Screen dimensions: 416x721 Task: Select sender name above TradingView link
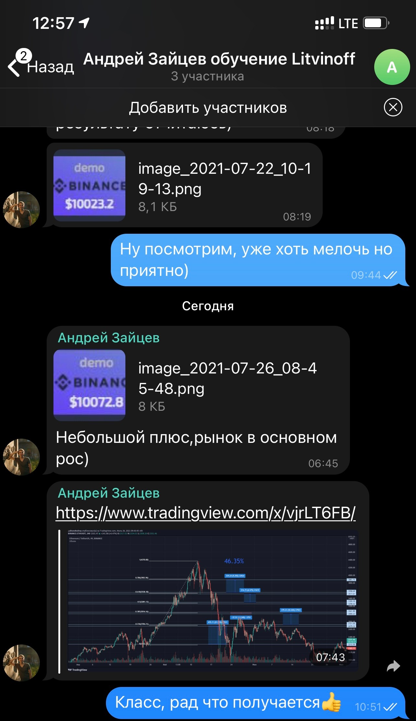(x=109, y=493)
